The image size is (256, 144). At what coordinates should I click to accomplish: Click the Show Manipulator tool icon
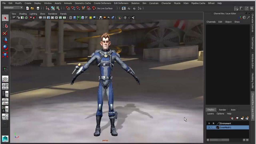click(x=5, y=69)
